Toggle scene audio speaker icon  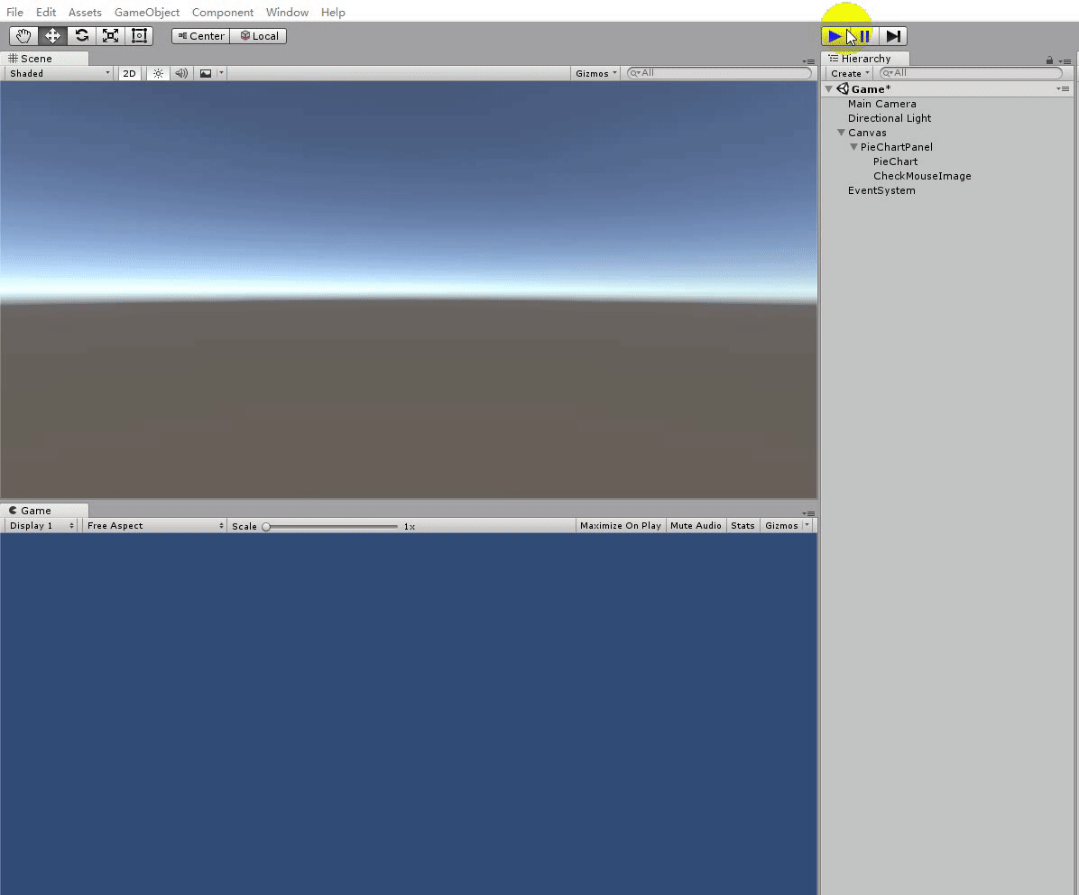pyautogui.click(x=181, y=74)
